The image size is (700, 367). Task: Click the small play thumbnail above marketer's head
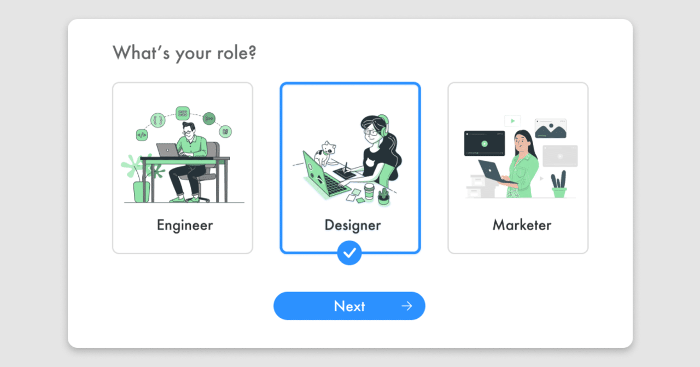click(512, 121)
